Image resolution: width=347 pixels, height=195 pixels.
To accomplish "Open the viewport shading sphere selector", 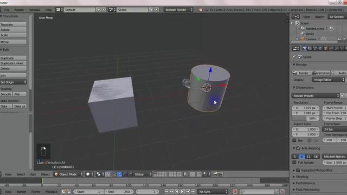I will (89, 174).
